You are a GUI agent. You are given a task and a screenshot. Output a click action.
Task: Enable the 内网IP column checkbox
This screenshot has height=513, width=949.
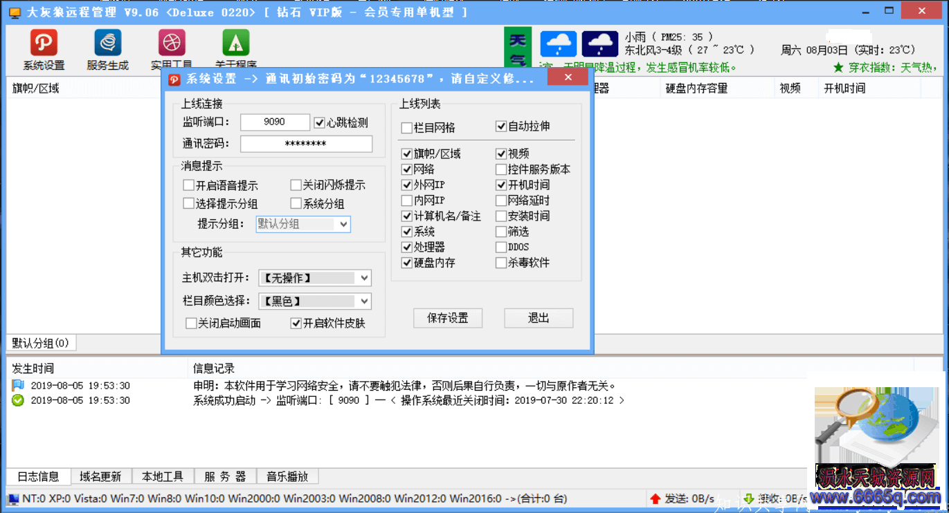pyautogui.click(x=407, y=200)
